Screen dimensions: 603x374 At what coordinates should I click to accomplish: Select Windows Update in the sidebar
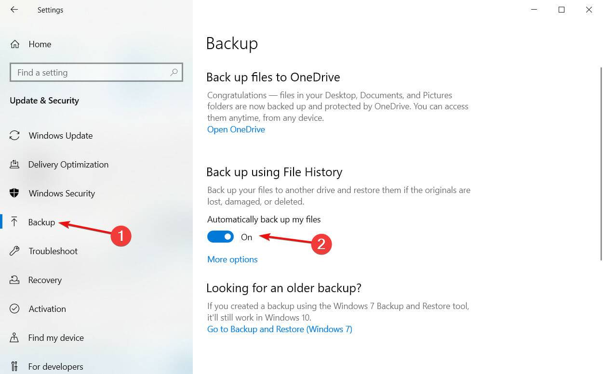60,135
